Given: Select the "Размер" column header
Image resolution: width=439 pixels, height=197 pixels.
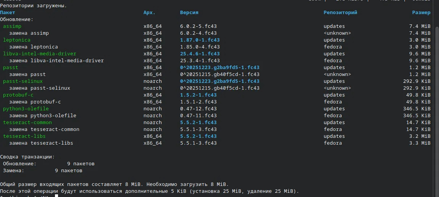Looking at the screenshot, I should (x=421, y=13).
